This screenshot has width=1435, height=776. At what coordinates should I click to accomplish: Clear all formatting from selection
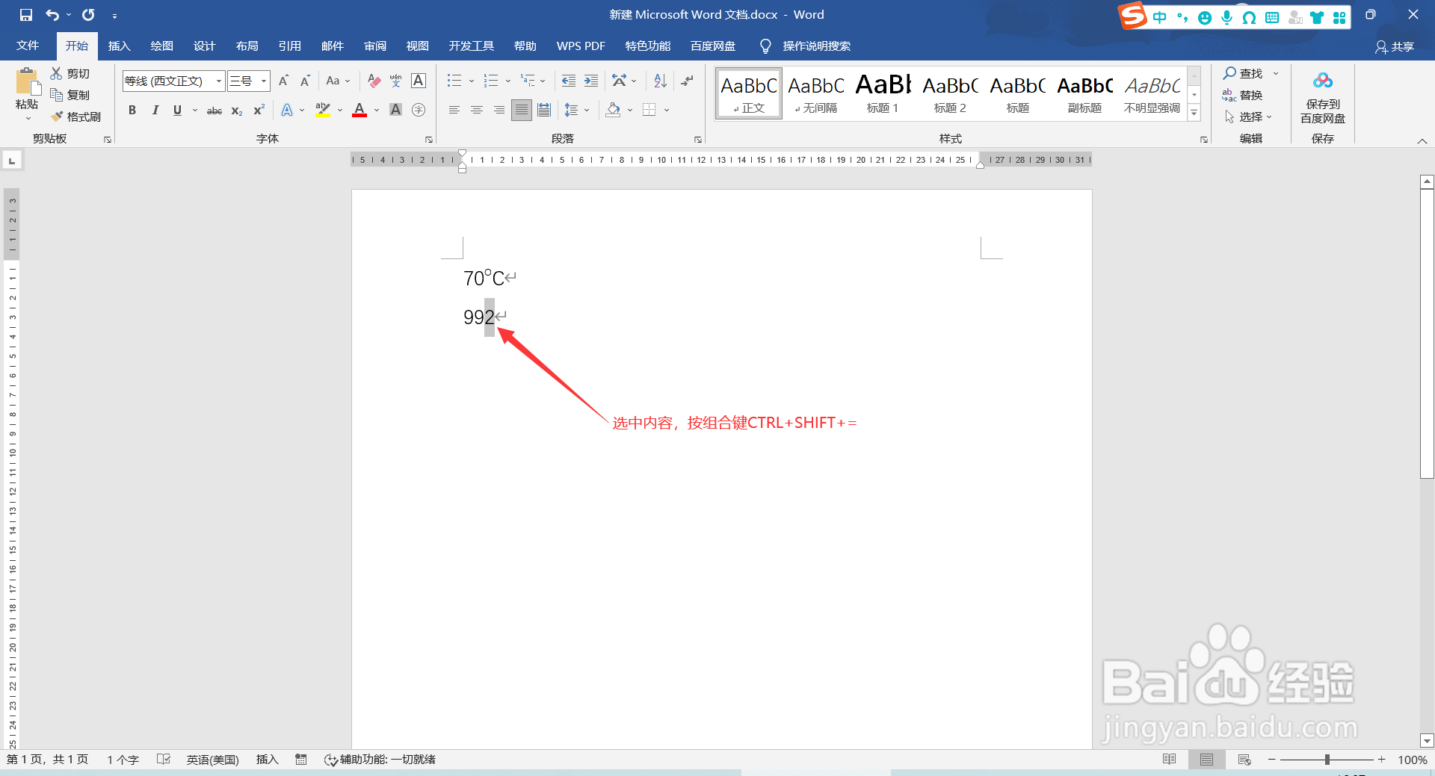[x=374, y=81]
